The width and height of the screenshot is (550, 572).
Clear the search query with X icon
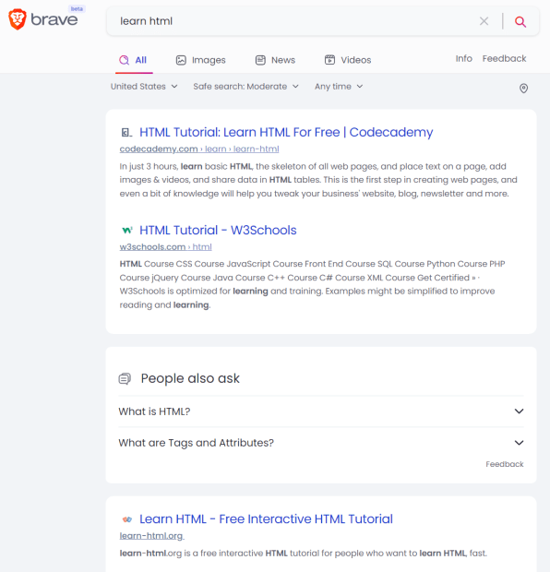(484, 21)
